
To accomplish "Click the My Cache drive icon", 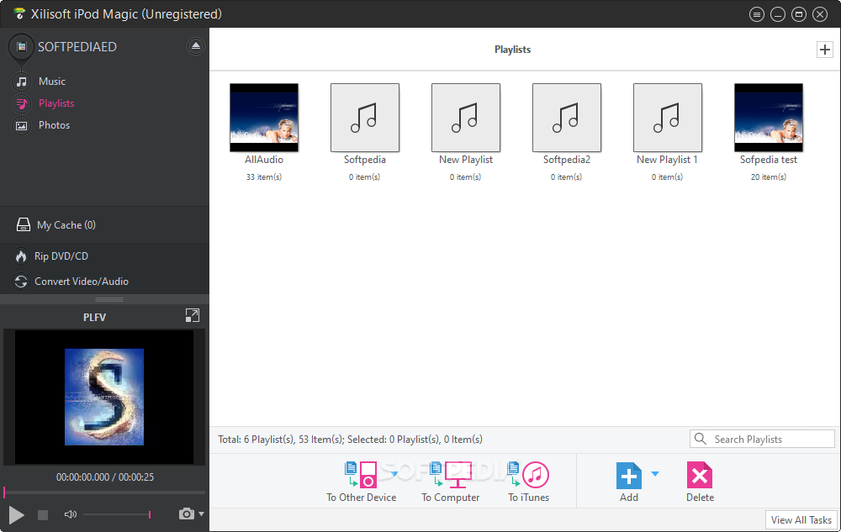I will (23, 224).
